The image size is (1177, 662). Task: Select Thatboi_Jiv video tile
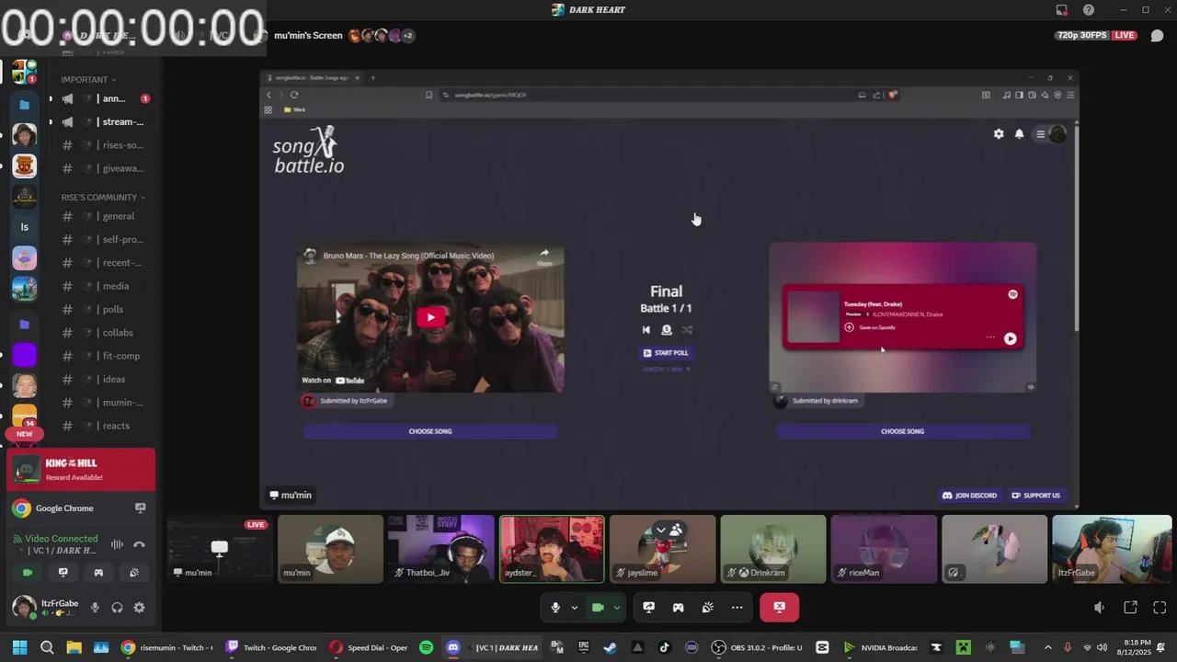[x=440, y=549]
